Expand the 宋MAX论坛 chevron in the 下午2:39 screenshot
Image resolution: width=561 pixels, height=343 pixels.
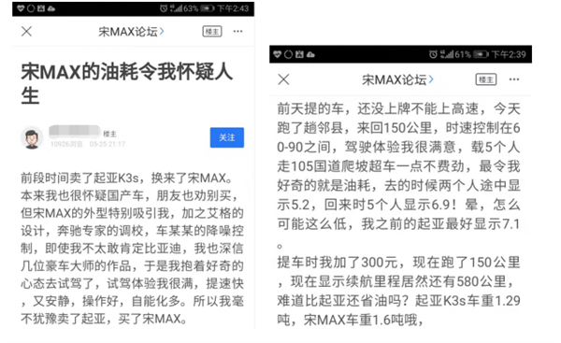click(x=431, y=79)
